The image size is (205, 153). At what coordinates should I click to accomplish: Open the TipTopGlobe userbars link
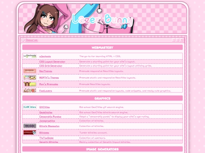[x=46, y=138]
